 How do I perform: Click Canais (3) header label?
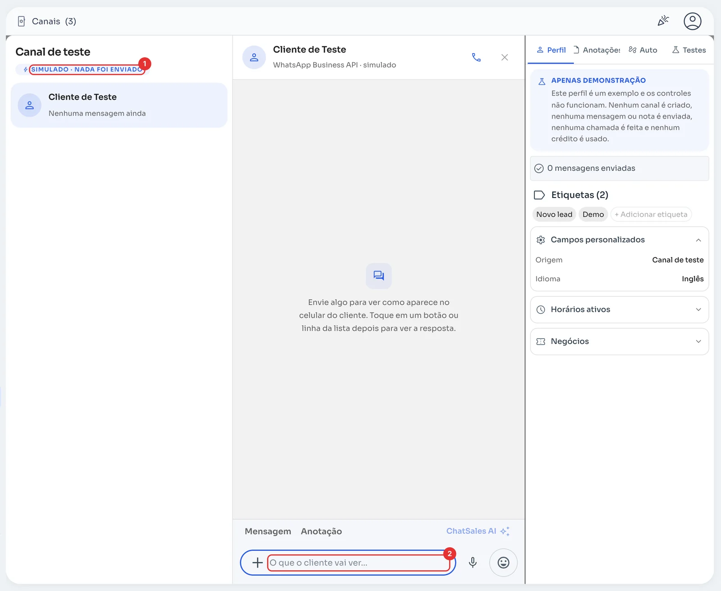click(x=54, y=21)
